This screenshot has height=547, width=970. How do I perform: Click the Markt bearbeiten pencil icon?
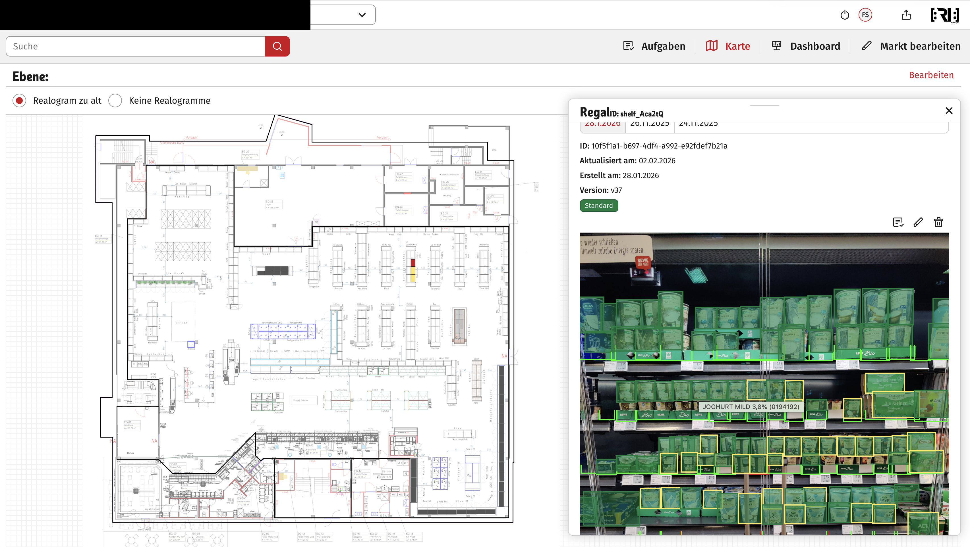(x=867, y=45)
